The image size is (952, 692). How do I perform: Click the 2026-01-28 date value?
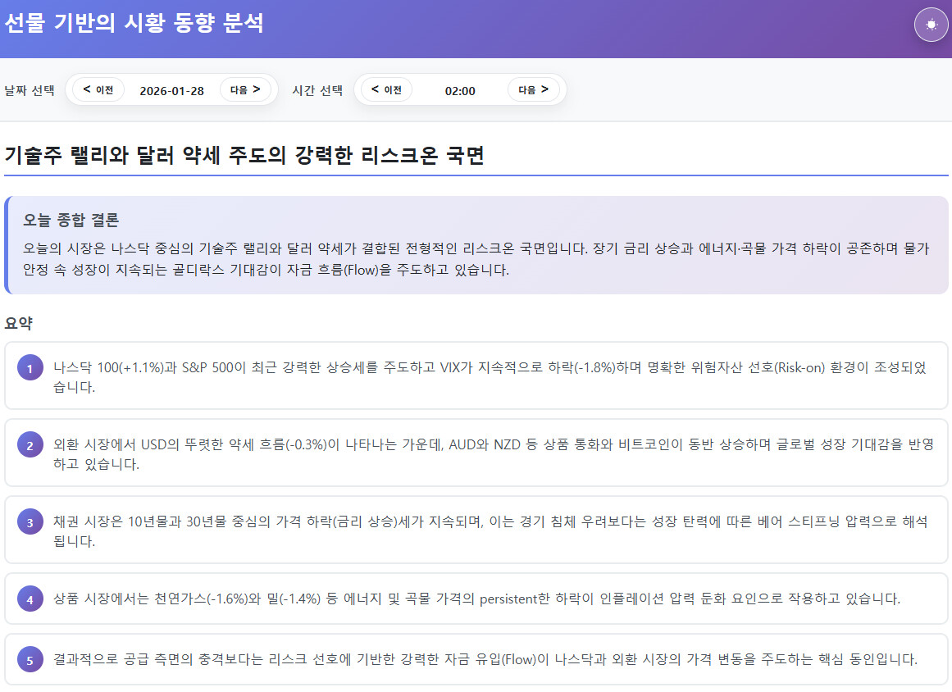click(171, 90)
